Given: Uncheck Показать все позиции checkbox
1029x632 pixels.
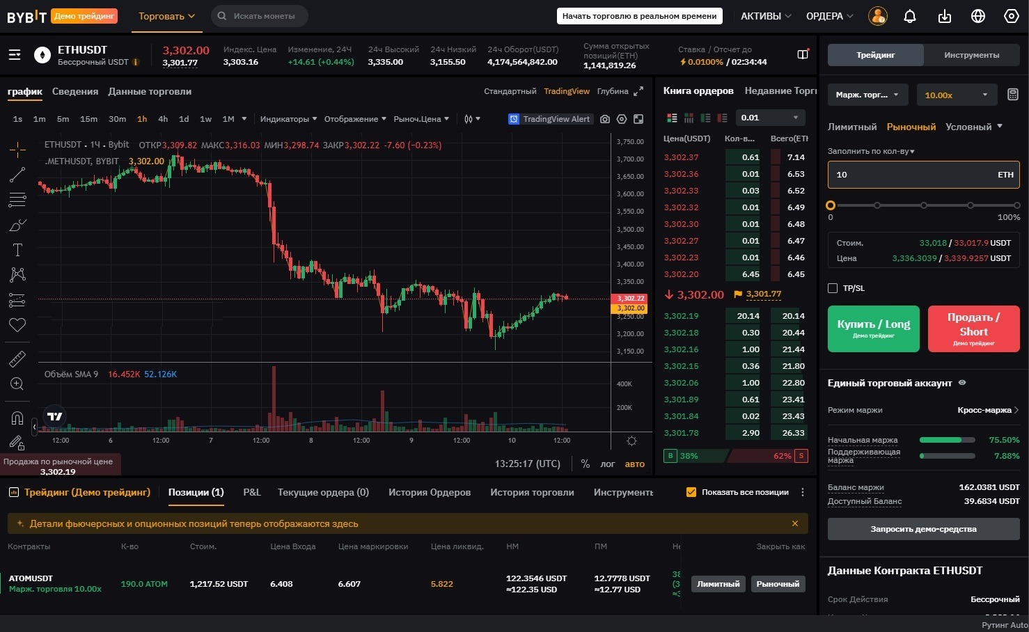Looking at the screenshot, I should coord(691,492).
